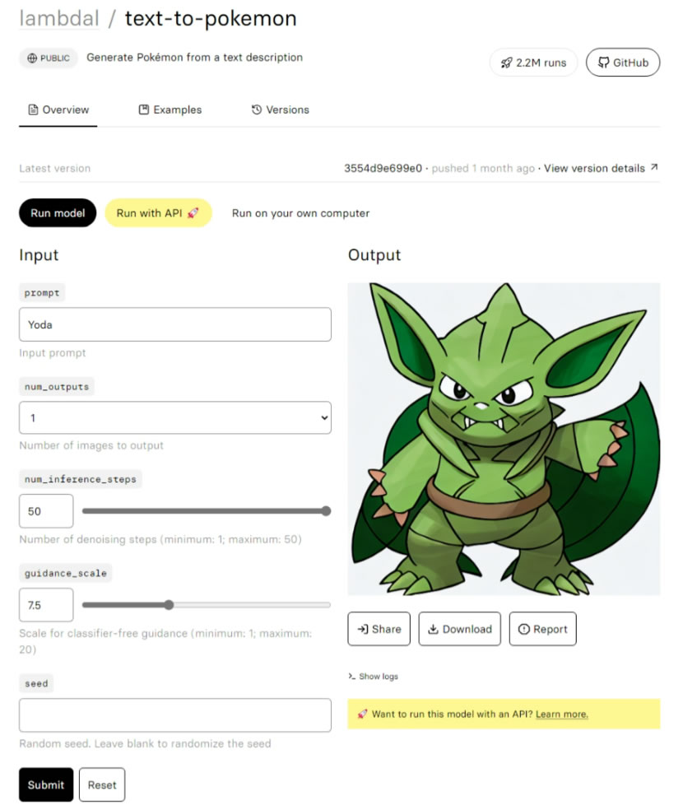Click the rocket icon in yellow API banner
Image resolution: width=683 pixels, height=810 pixels.
[362, 714]
